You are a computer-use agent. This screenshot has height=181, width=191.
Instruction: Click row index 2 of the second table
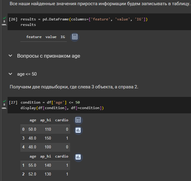pyautogui.click(x=23, y=174)
